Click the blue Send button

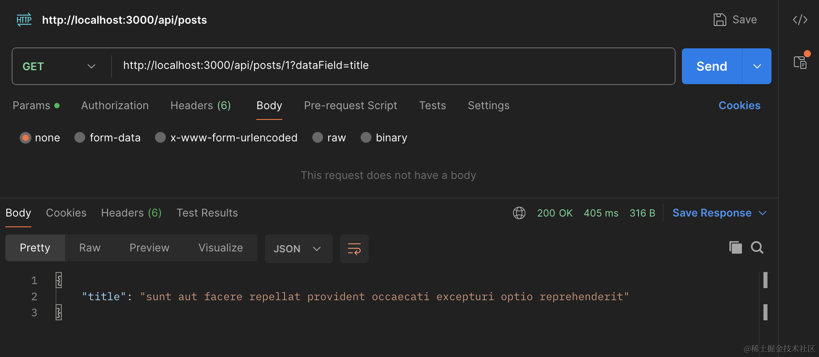tap(711, 66)
